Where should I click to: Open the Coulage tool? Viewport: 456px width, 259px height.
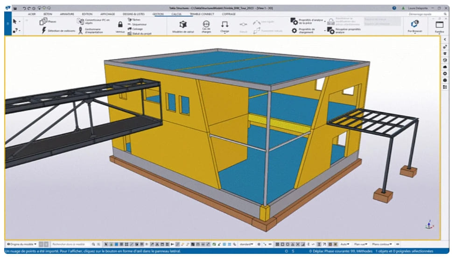pyautogui.click(x=135, y=29)
